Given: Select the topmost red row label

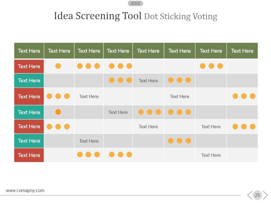Looking at the screenshot, I should pos(29,66).
